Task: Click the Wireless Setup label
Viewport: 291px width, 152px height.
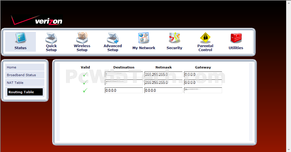Action: (x=82, y=48)
